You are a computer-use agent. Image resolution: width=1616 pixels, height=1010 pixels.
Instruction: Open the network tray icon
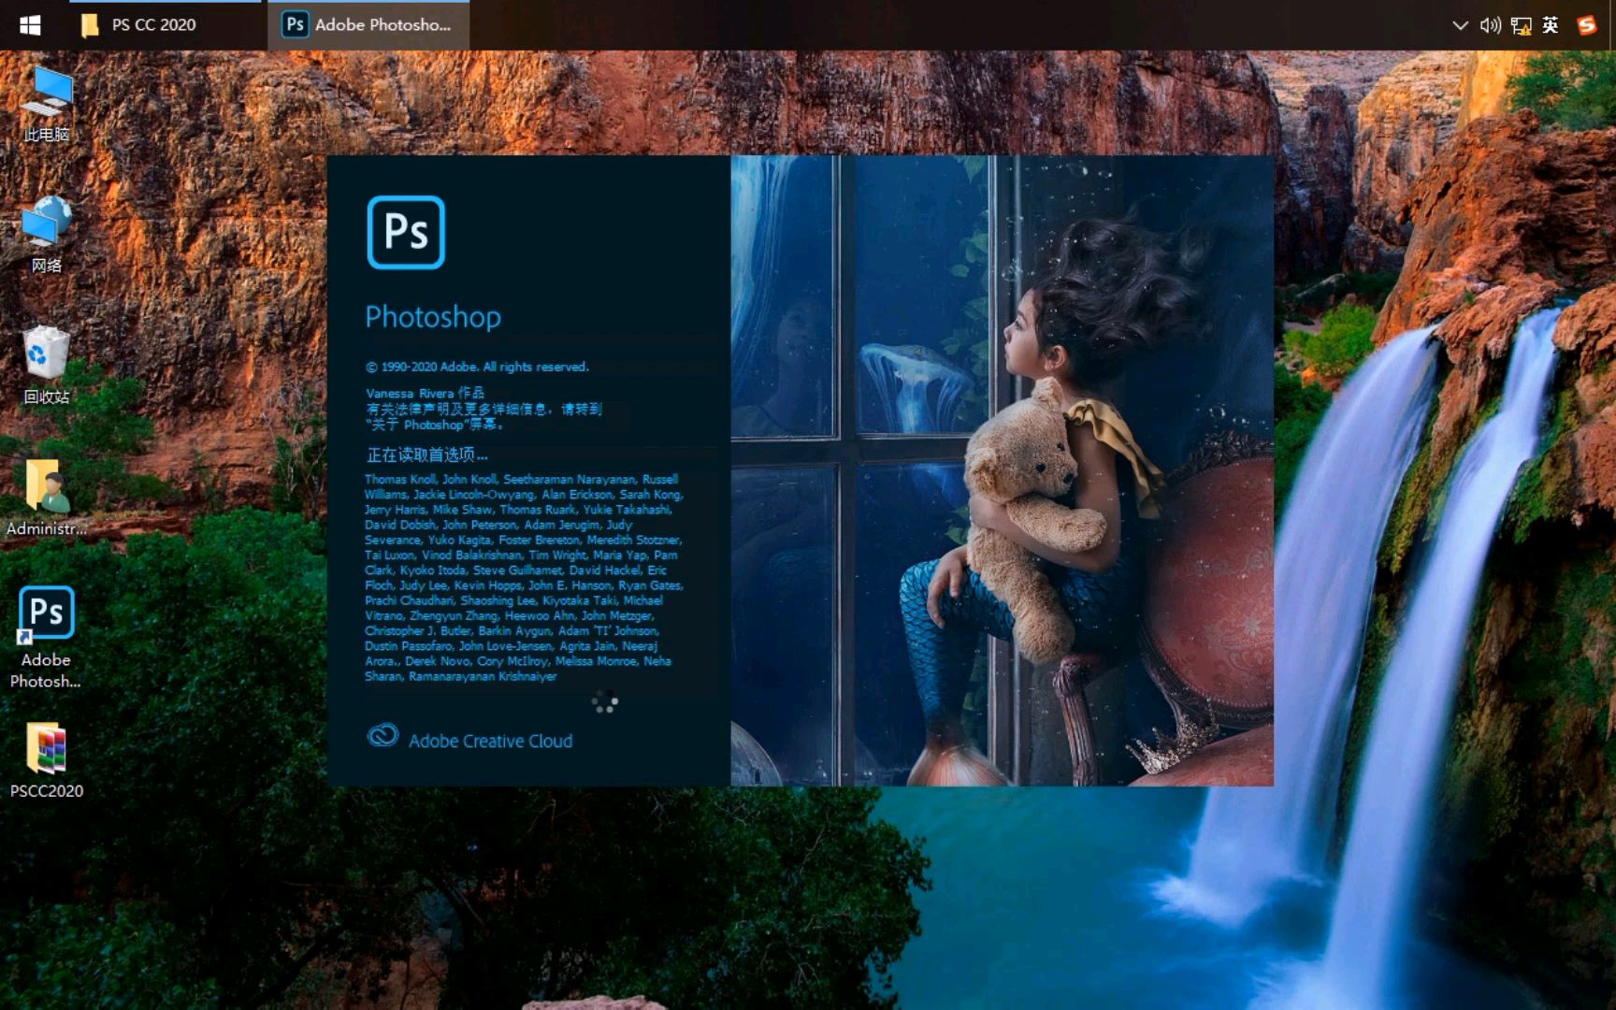pos(1521,25)
